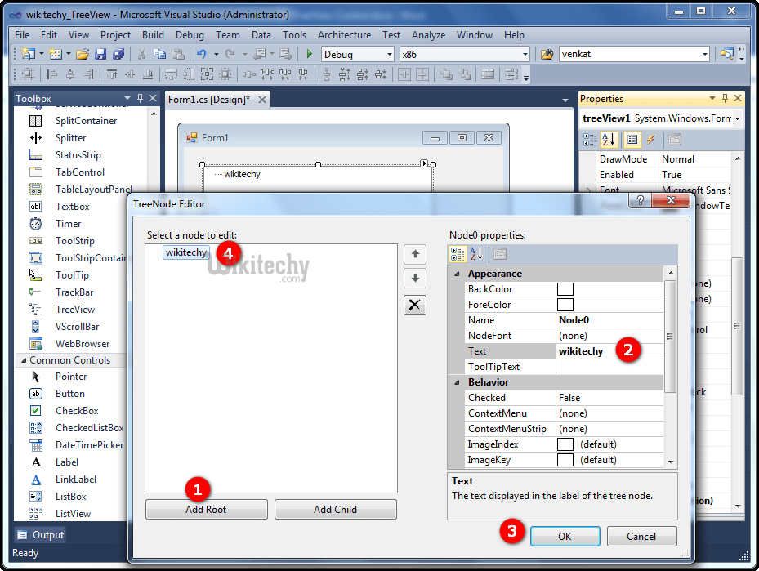
Task: Show Events lightning icon in Properties panel
Action: click(651, 140)
